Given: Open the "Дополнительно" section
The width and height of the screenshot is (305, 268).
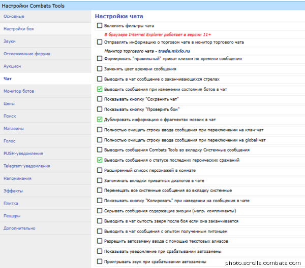Looking at the screenshot, I should (x=19, y=228).
